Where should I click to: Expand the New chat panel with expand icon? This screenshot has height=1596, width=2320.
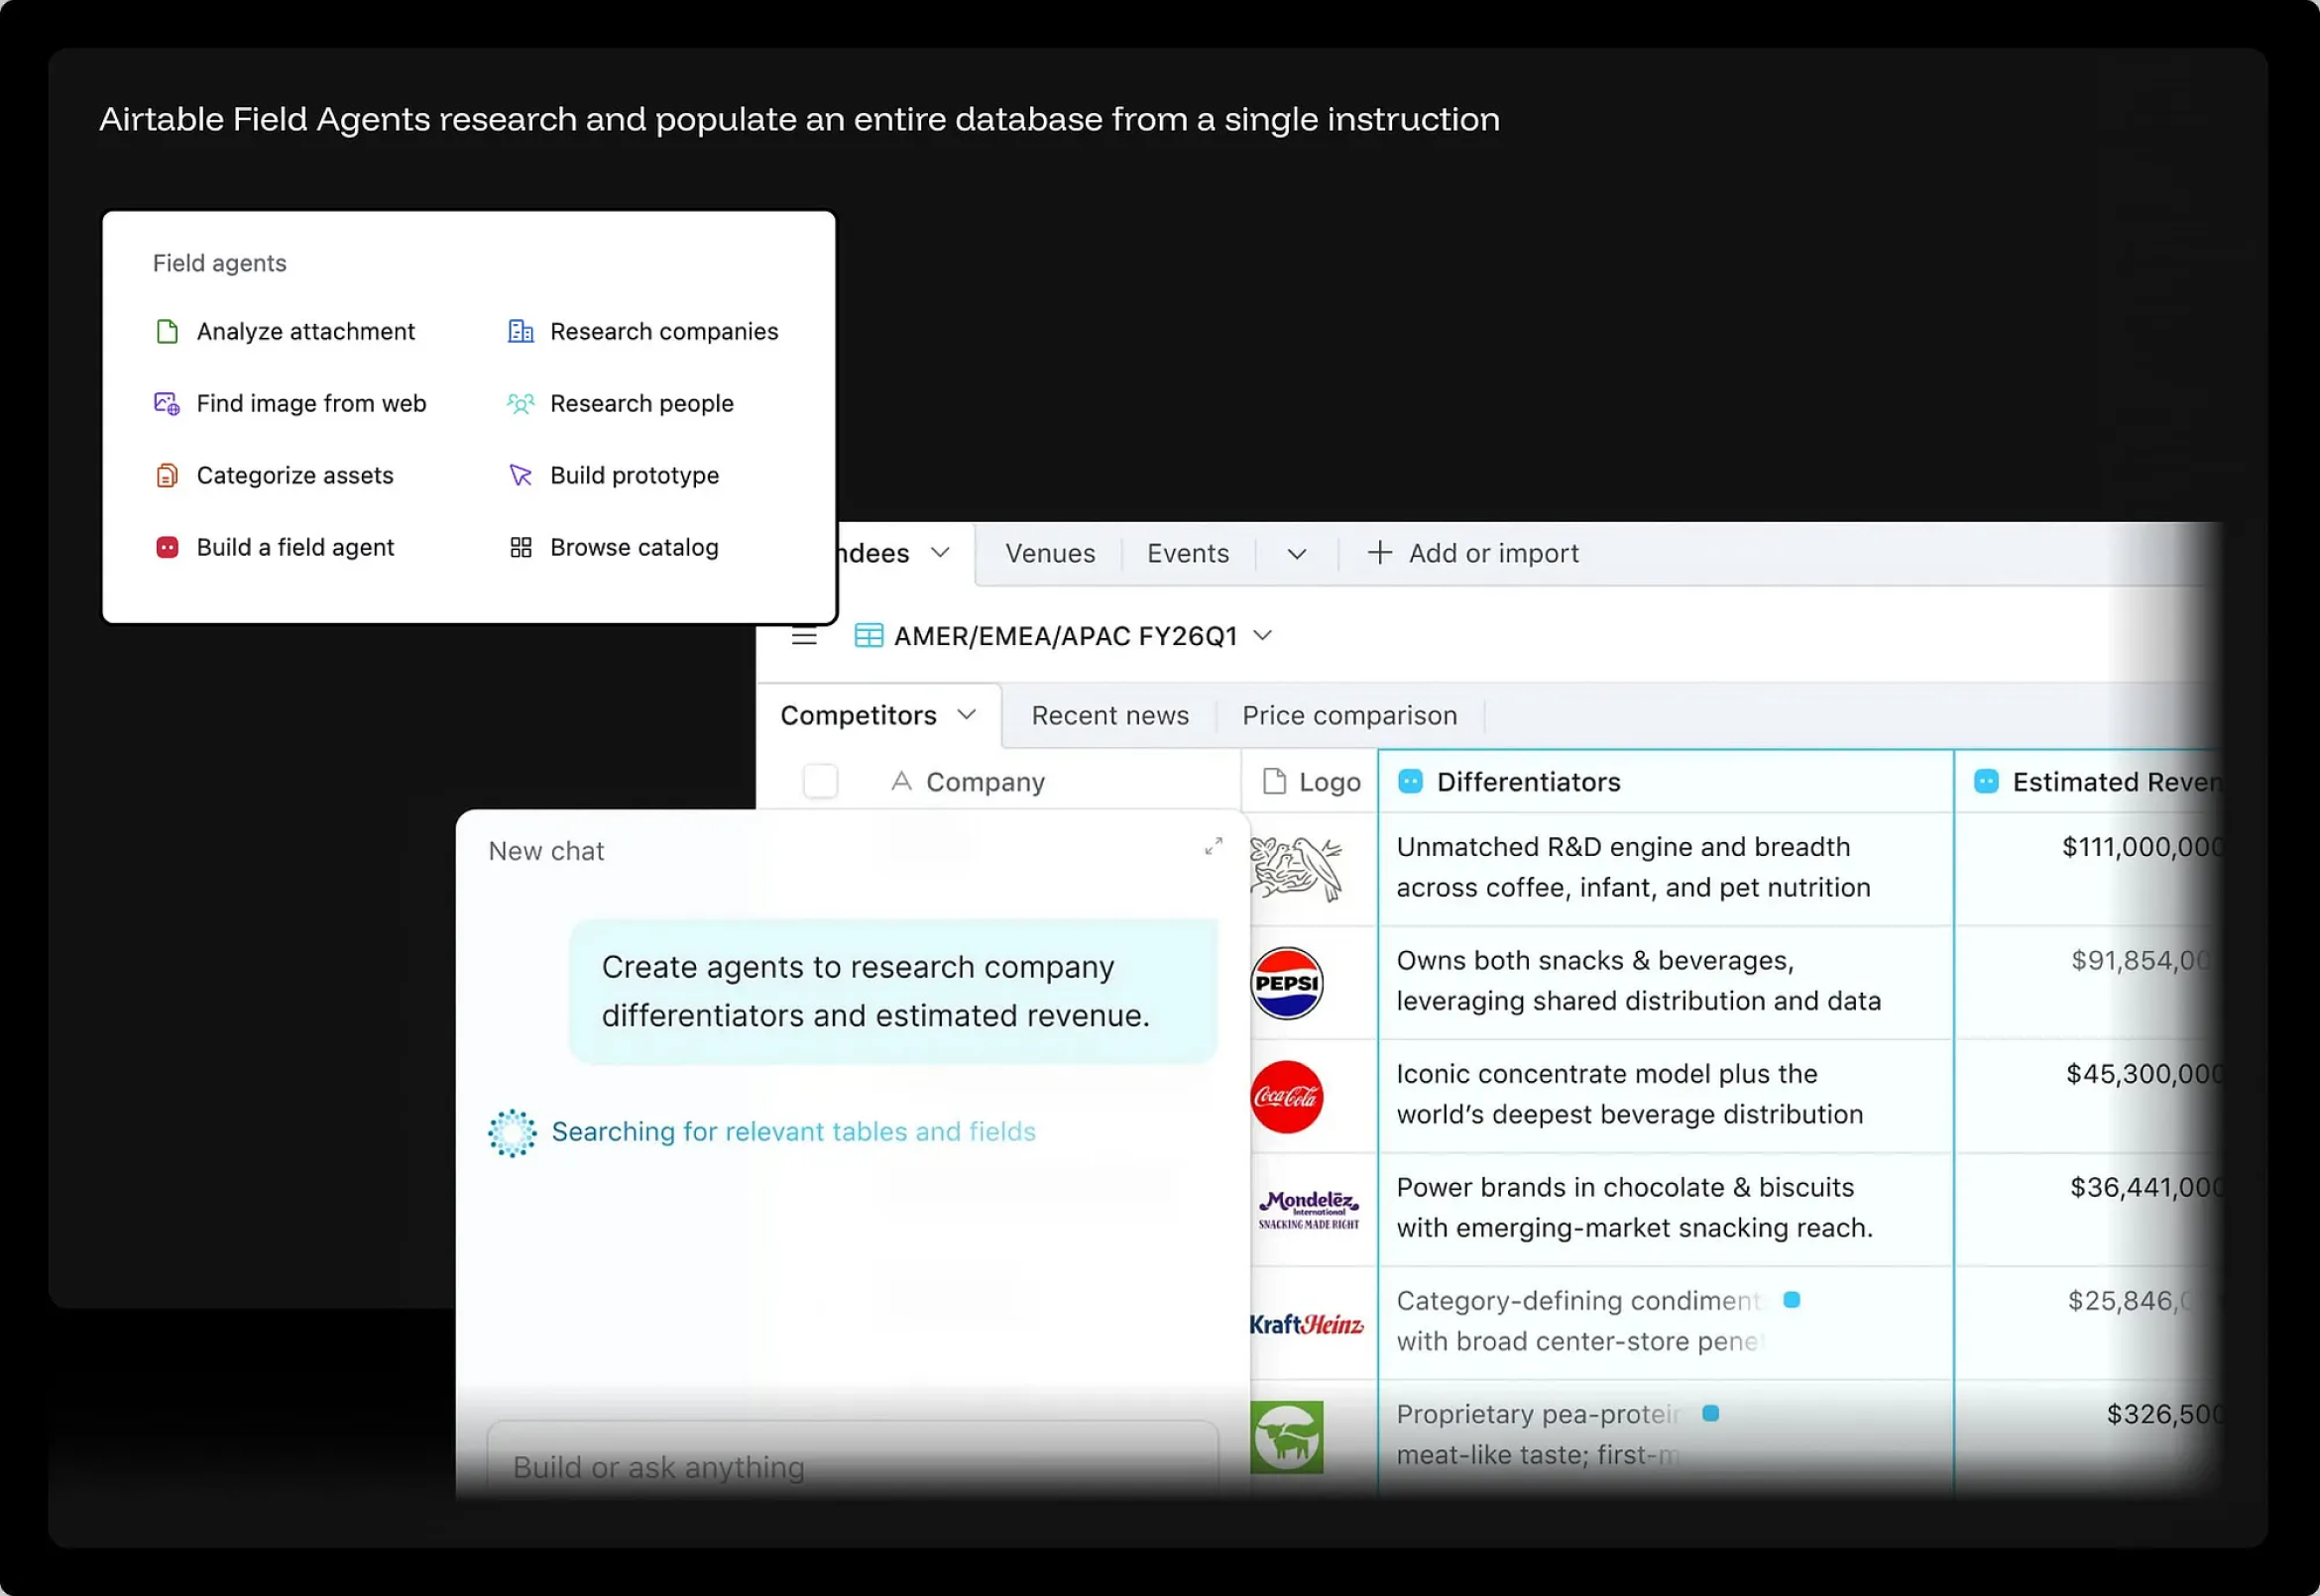pyautogui.click(x=1214, y=846)
